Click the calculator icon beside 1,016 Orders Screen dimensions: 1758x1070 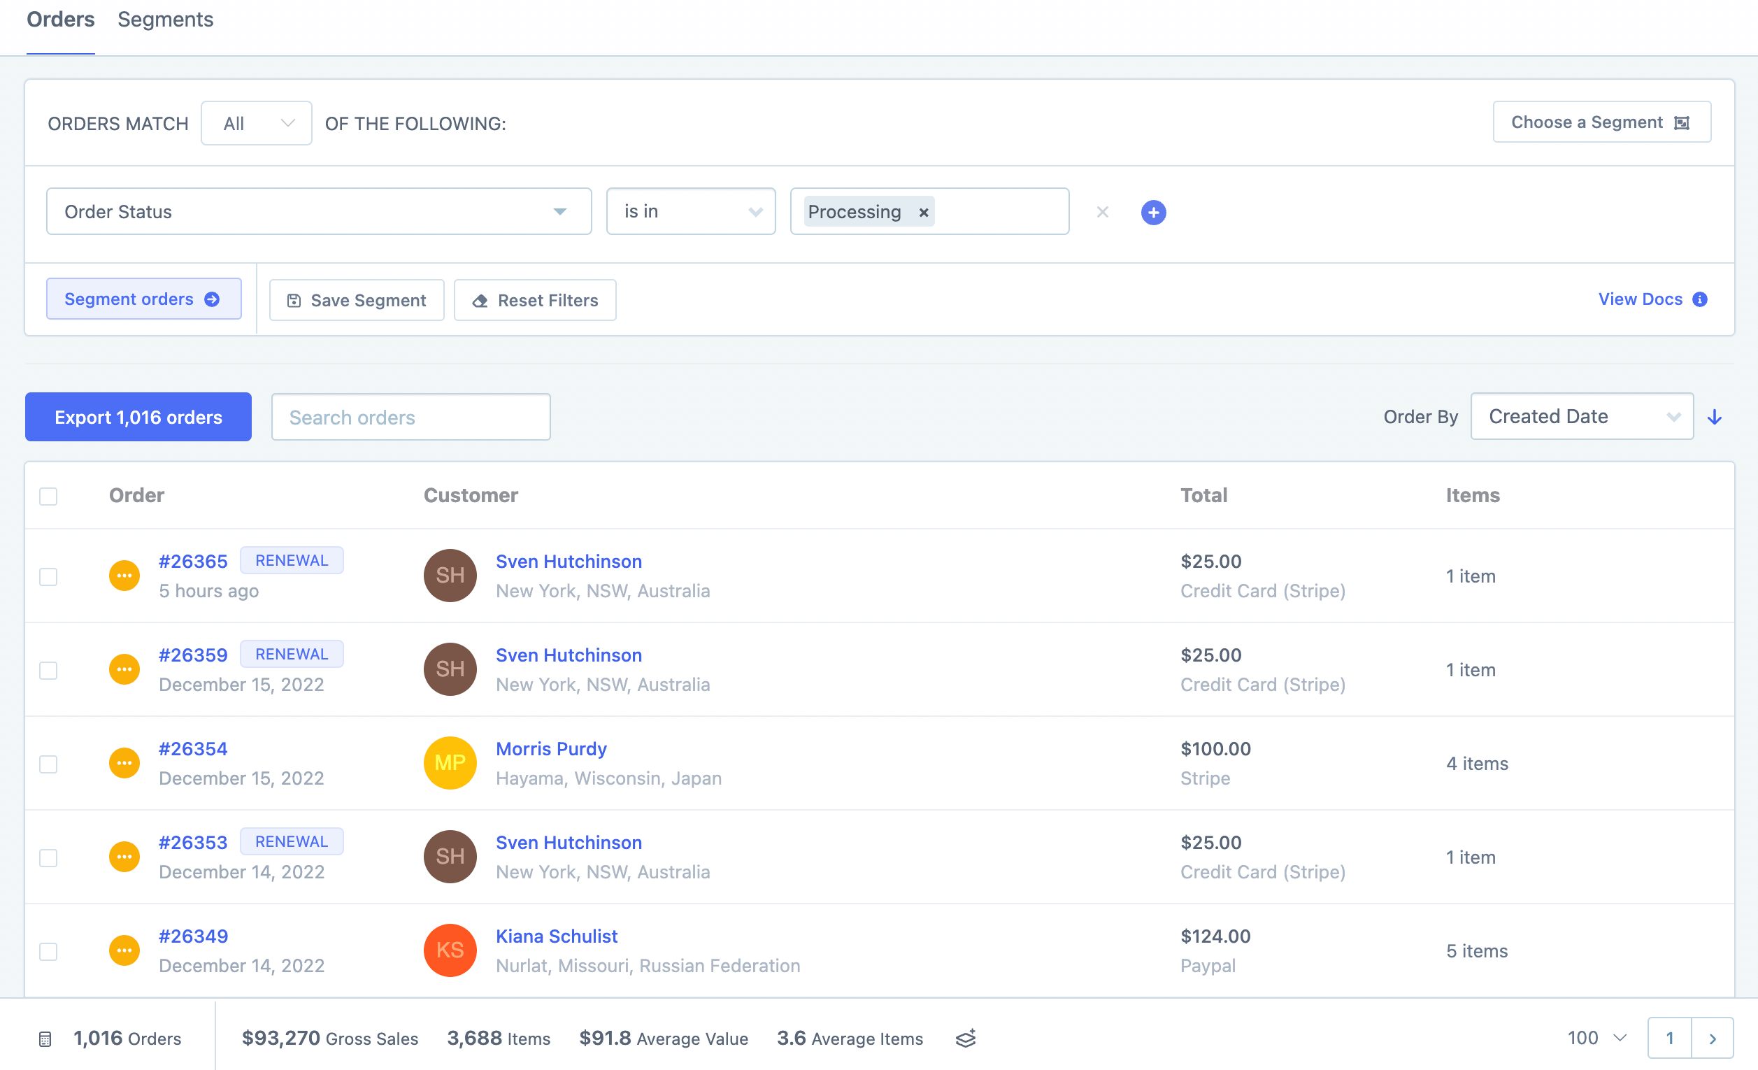45,1039
